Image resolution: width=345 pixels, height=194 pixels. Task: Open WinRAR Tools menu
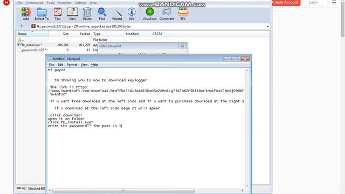(x=50, y=3)
